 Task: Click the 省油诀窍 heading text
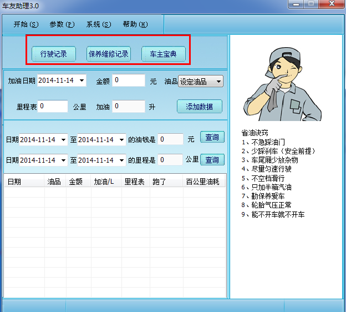pos(255,133)
